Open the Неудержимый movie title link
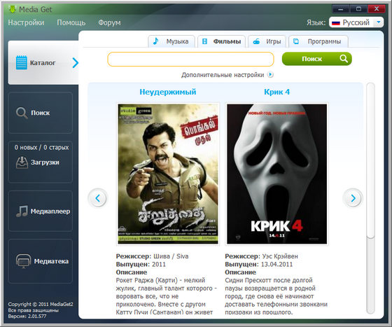This screenshot has height=327, width=392. tap(168, 92)
